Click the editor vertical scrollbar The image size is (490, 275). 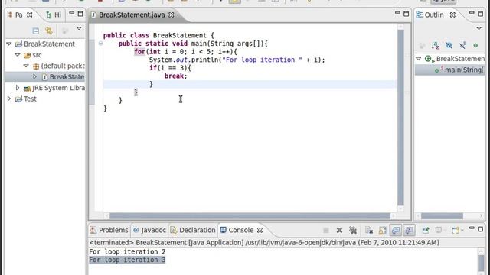tap(400, 117)
